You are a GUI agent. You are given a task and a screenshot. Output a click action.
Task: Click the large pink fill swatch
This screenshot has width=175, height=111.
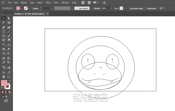[x=4, y=83]
